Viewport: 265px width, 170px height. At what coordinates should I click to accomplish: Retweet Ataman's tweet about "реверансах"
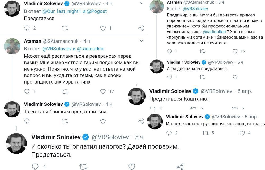pyautogui.click(x=65, y=91)
